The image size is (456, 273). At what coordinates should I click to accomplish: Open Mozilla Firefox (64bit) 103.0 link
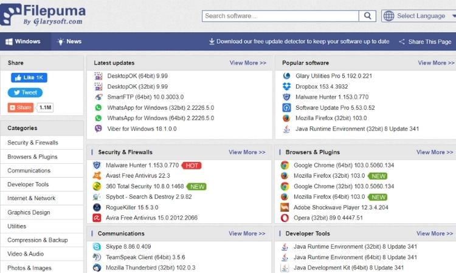329,197
